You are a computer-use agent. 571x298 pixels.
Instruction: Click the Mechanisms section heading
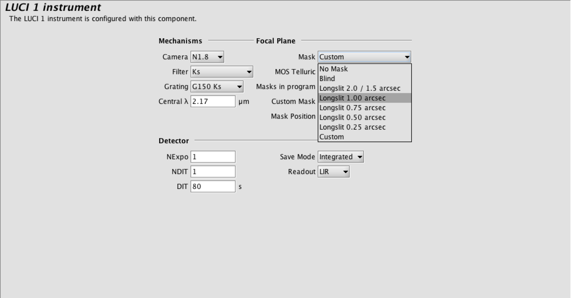tap(180, 41)
